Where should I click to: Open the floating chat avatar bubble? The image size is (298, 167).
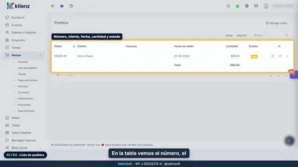click(x=290, y=141)
